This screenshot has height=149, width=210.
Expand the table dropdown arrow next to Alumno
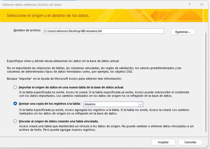(140, 104)
